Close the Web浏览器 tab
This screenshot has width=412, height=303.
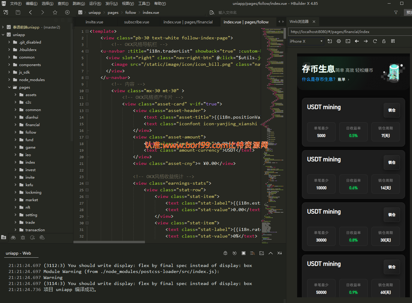pos(314,22)
